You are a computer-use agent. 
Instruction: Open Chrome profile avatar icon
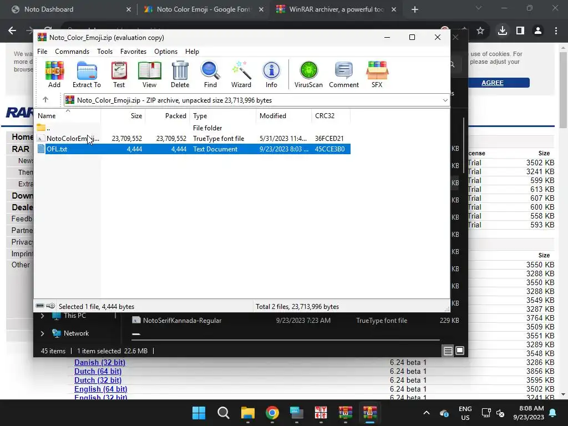538,31
